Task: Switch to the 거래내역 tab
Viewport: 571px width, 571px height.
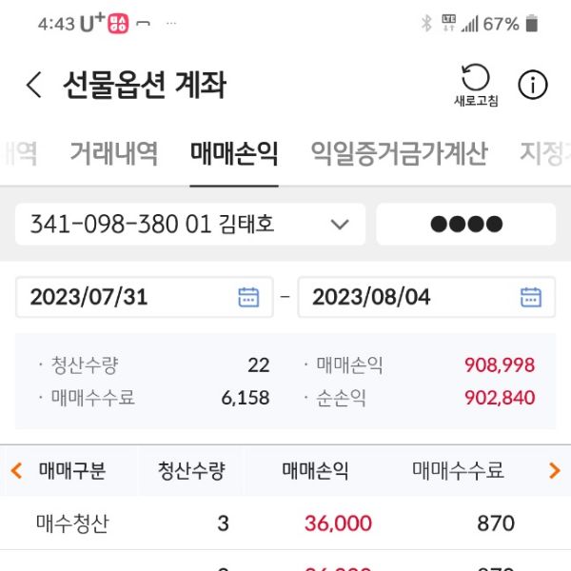Action: coord(113,153)
